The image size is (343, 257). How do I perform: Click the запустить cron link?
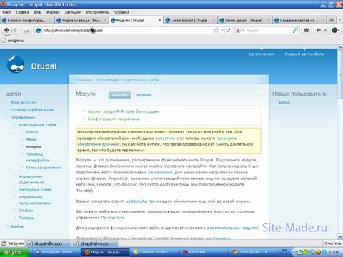point(170,138)
